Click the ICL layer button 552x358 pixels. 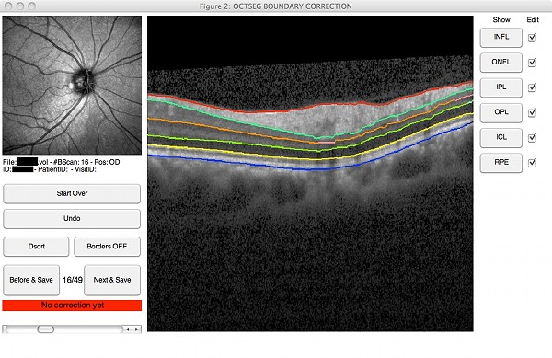pos(501,137)
